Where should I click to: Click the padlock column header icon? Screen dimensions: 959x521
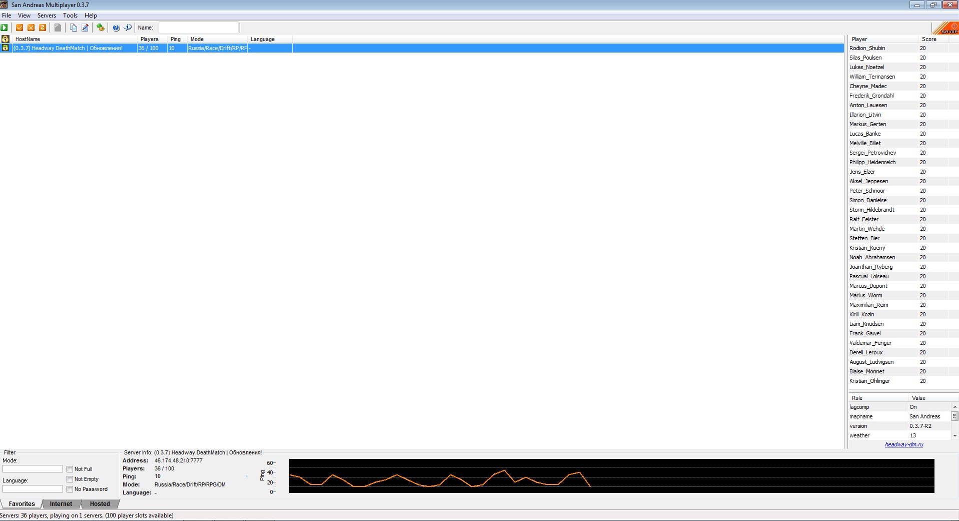tap(6, 39)
